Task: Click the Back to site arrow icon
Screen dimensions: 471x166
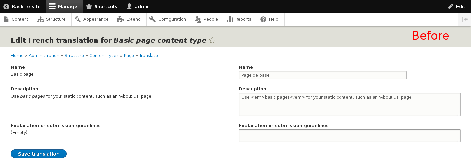Action: pos(6,6)
